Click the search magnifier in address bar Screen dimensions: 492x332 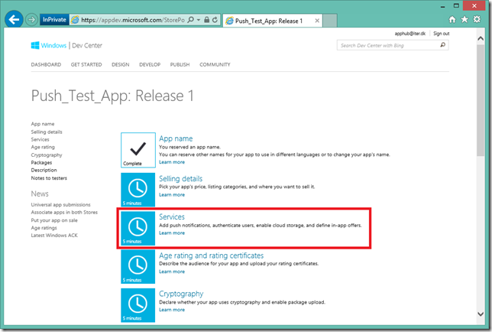(x=191, y=20)
